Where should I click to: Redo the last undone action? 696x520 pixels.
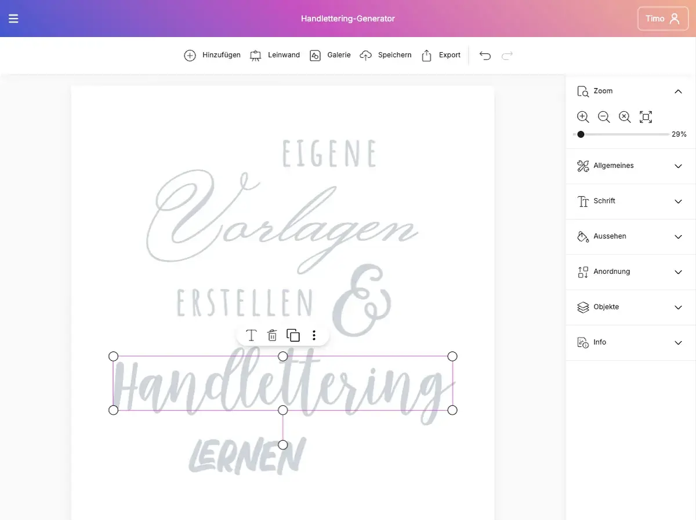pyautogui.click(x=507, y=55)
